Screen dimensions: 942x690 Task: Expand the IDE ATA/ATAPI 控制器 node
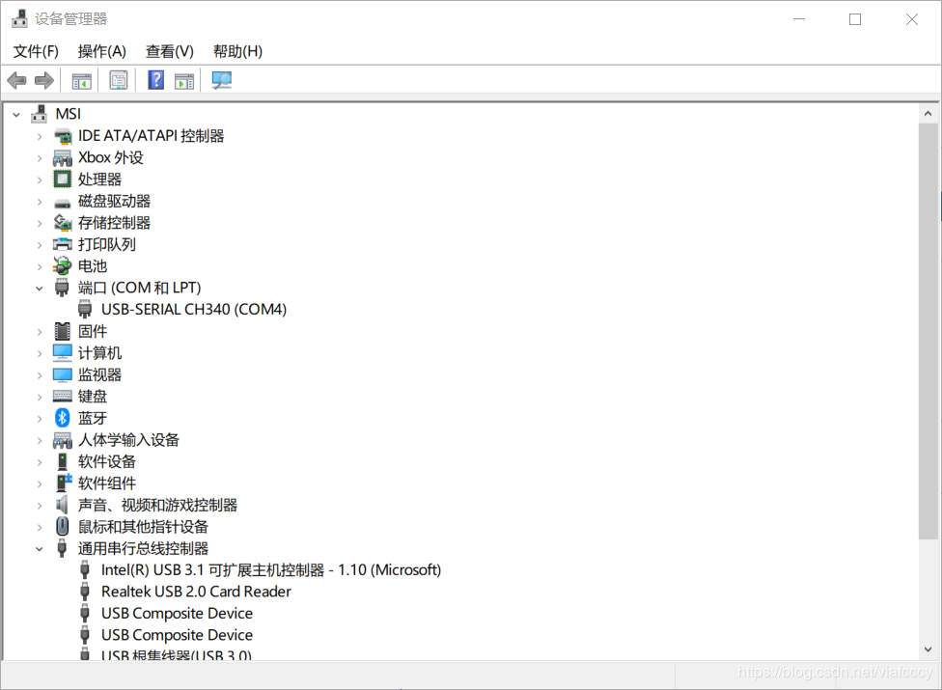click(x=40, y=136)
